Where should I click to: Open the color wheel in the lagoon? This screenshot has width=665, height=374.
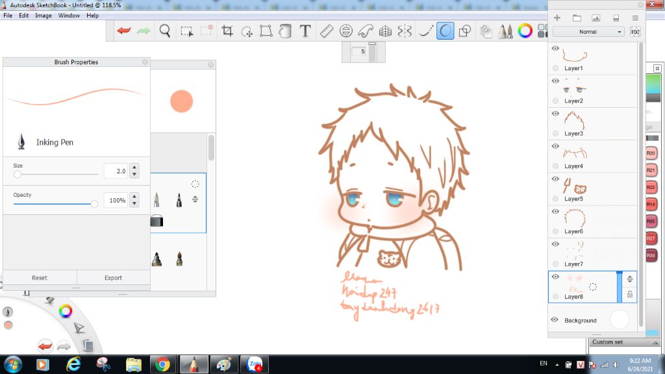tap(66, 311)
